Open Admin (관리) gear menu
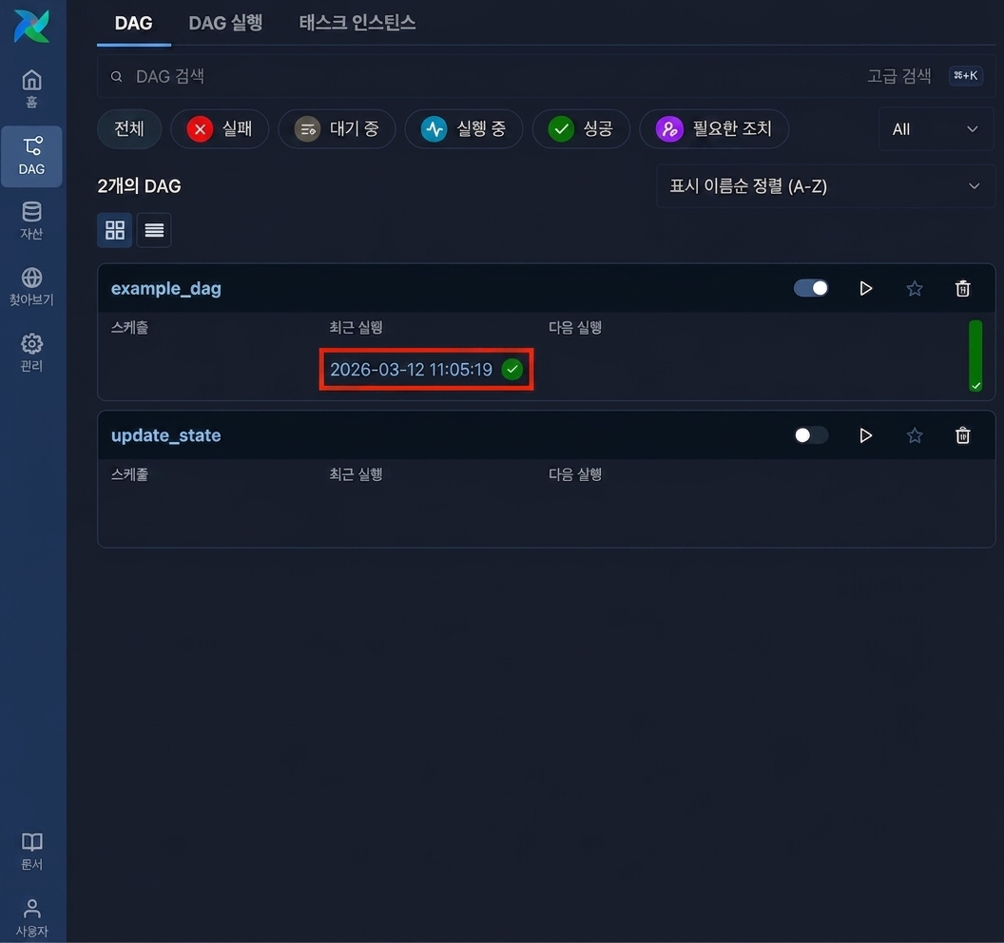 [x=31, y=352]
